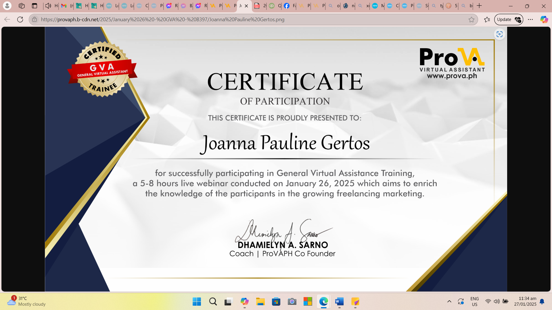The width and height of the screenshot is (552, 310).
Task: Switch to the PDF document tab
Action: (x=259, y=6)
